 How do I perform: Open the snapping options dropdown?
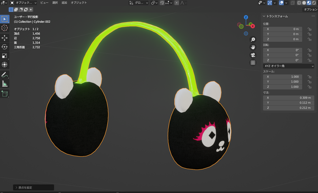point(169,3)
